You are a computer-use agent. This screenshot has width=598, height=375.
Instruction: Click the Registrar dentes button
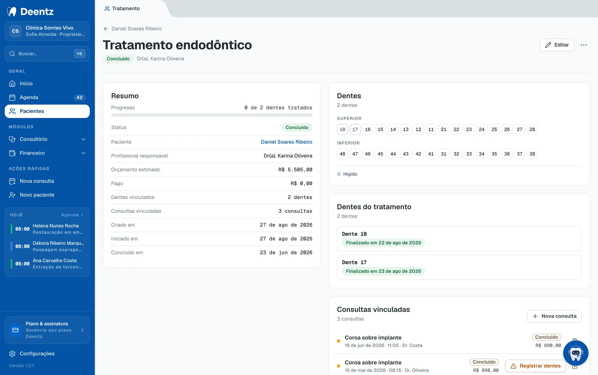click(x=535, y=366)
